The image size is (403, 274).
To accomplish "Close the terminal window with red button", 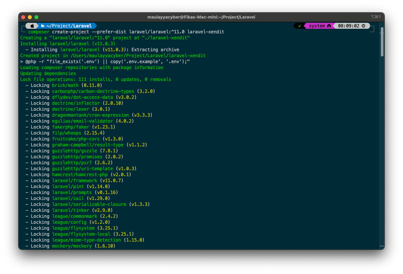I will point(23,17).
